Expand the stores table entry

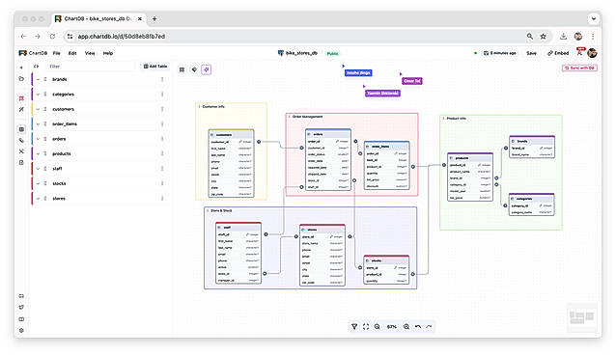(x=38, y=199)
